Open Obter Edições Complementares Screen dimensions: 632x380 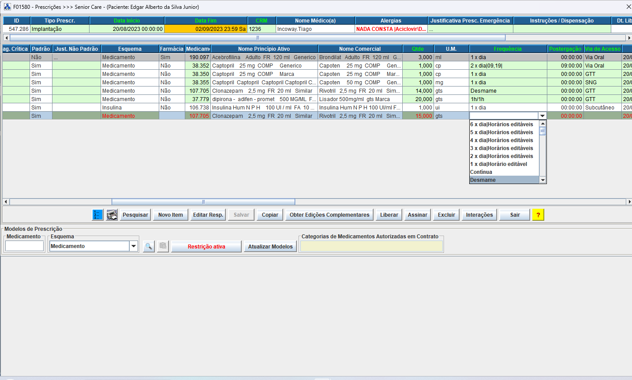(329, 215)
